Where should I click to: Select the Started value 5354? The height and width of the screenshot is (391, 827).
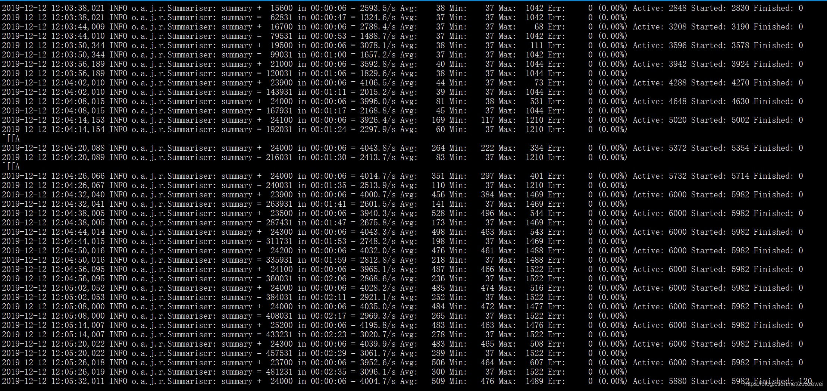coord(740,148)
